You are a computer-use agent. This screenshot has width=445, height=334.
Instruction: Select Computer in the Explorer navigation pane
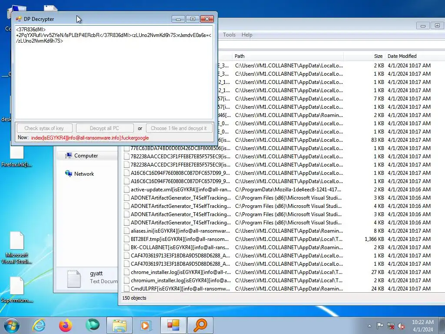coord(86,156)
